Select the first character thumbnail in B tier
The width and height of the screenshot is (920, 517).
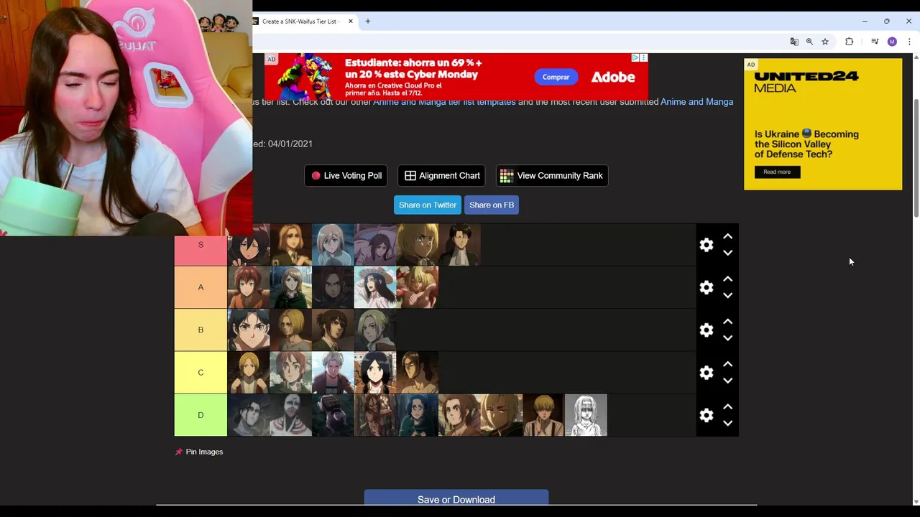pyautogui.click(x=249, y=330)
